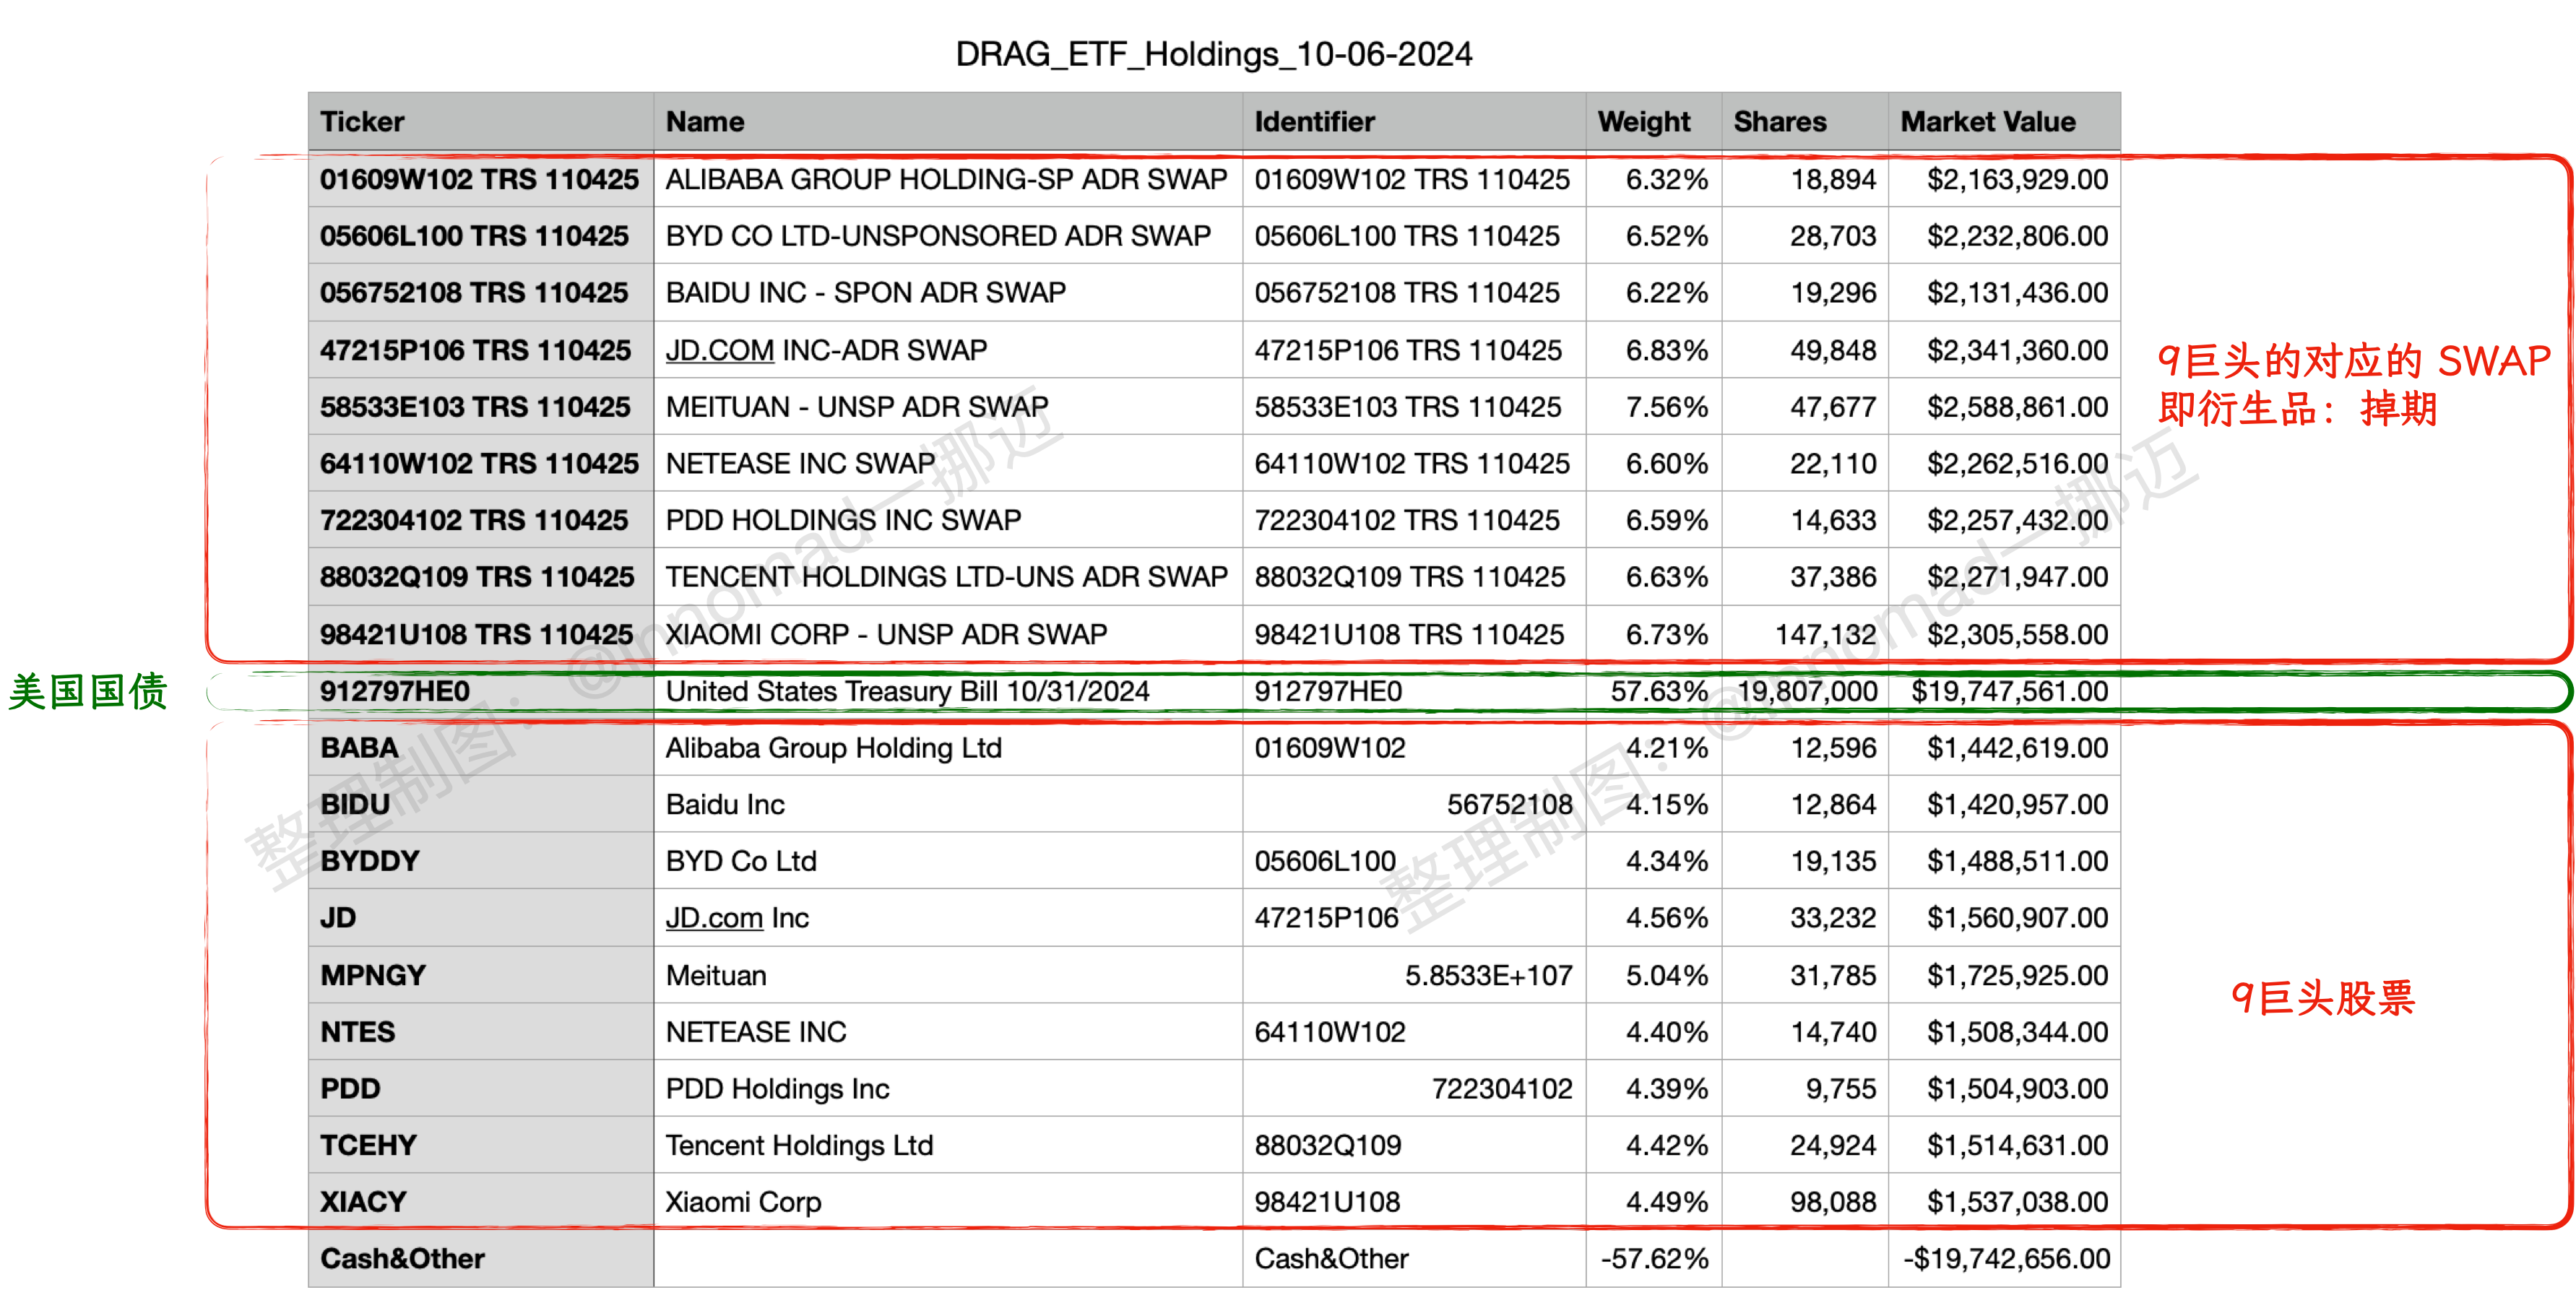The width and height of the screenshot is (2576, 1316).
Task: Click the 7.56% weight in MEITUAN swap row
Action: (x=1666, y=407)
